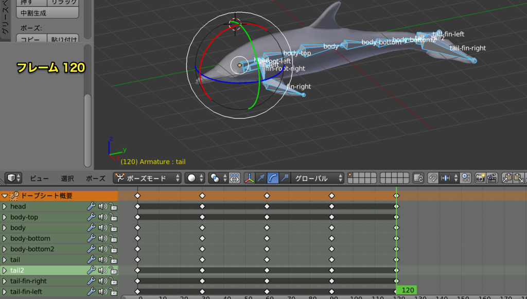Select the first armature layer button
The image size is (527, 299).
coord(351,175)
